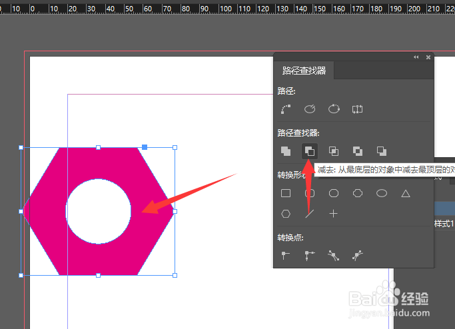
Task: Apply the Minus Back pathfinder operation
Action: (382, 151)
